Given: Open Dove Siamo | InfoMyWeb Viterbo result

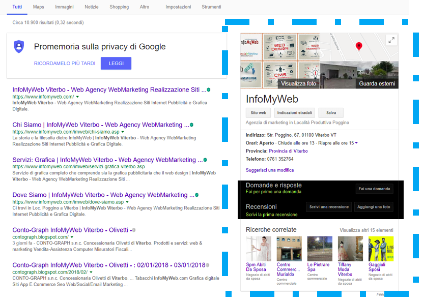Looking at the screenshot, I should coord(103,195).
